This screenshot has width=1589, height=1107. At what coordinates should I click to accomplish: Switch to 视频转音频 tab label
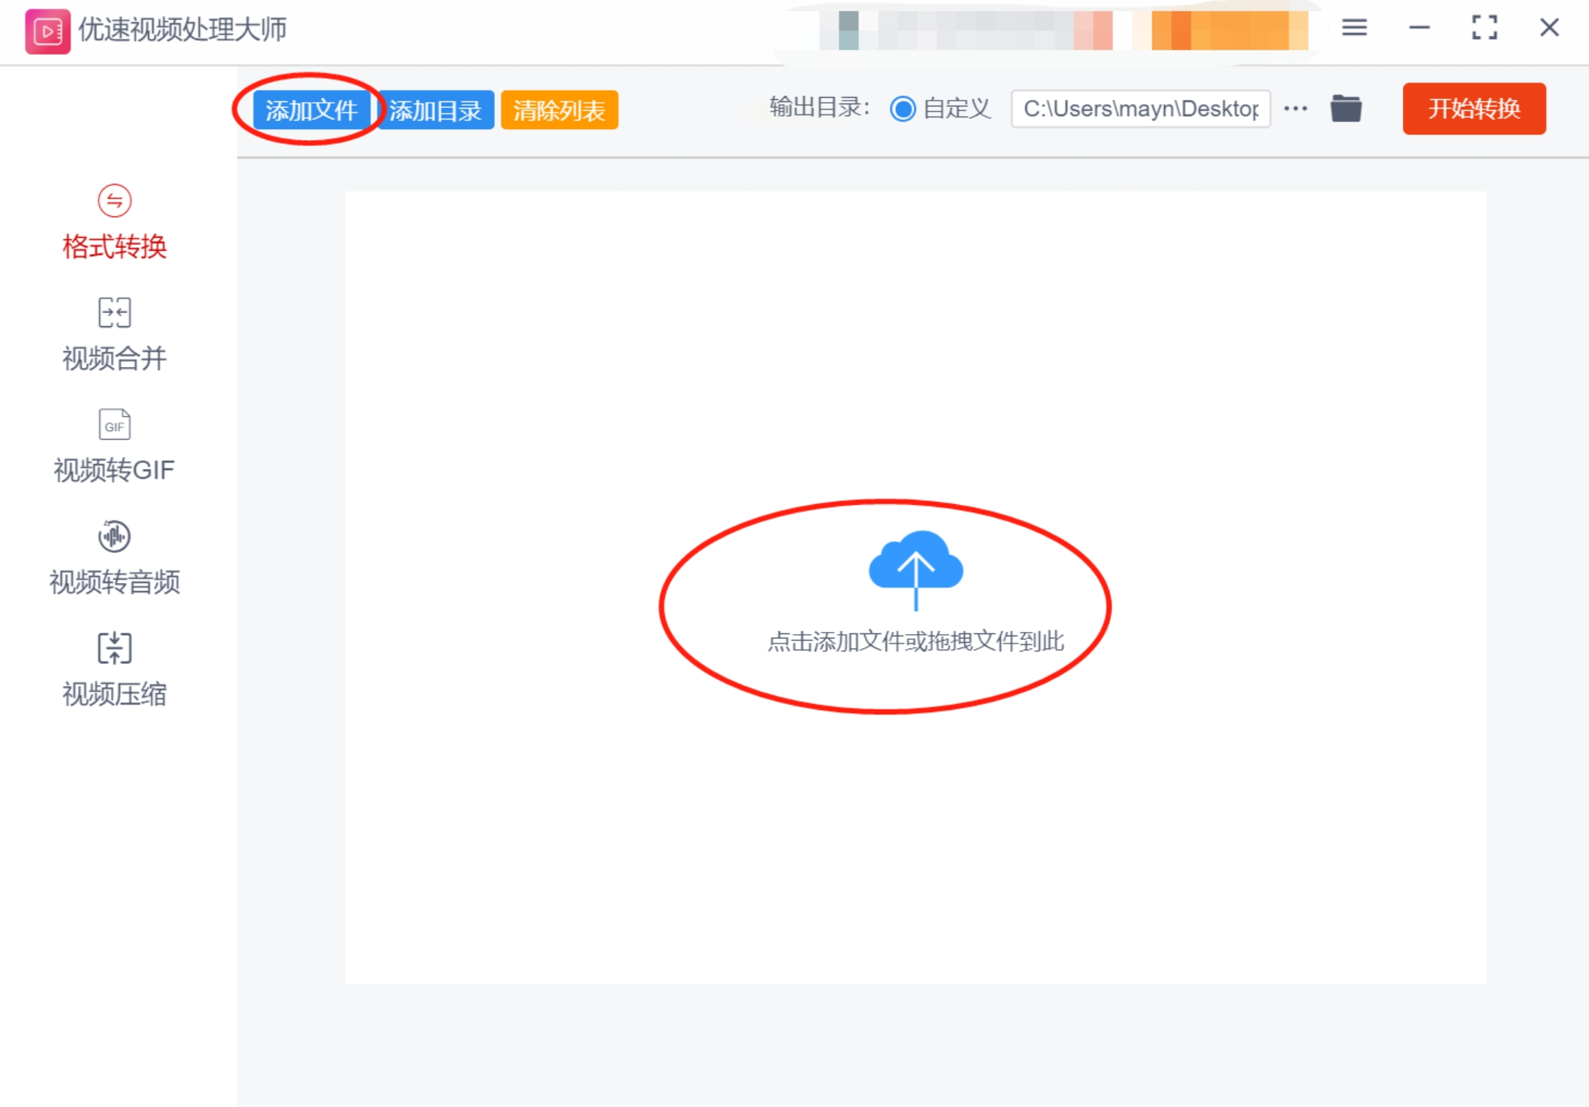click(x=115, y=582)
